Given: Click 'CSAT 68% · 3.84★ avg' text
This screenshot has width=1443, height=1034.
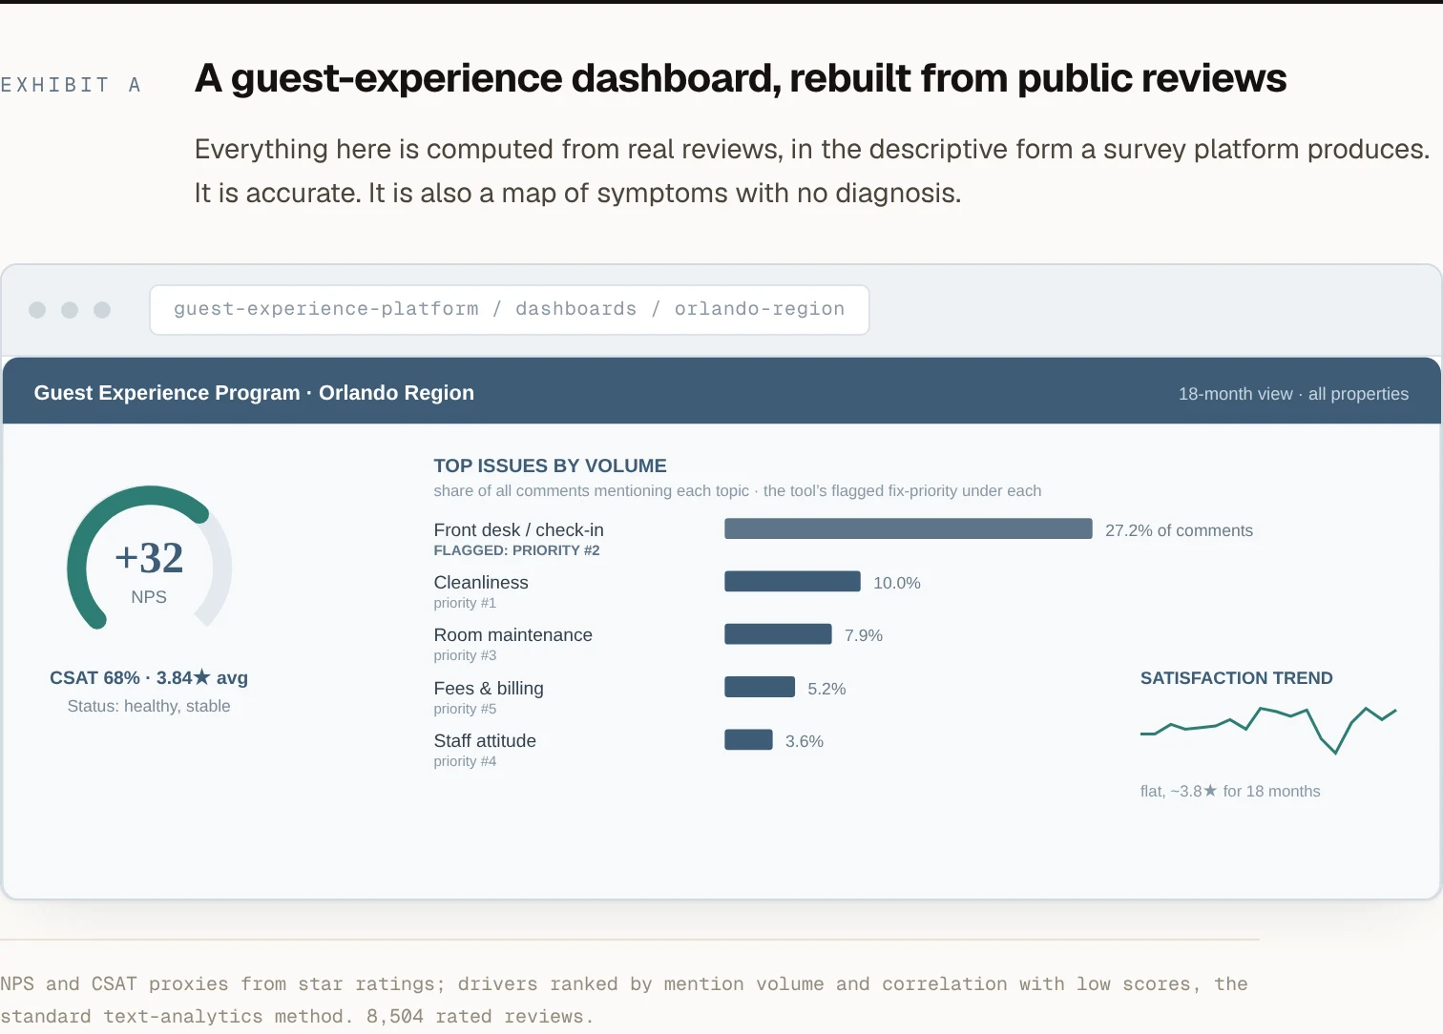Looking at the screenshot, I should [149, 677].
